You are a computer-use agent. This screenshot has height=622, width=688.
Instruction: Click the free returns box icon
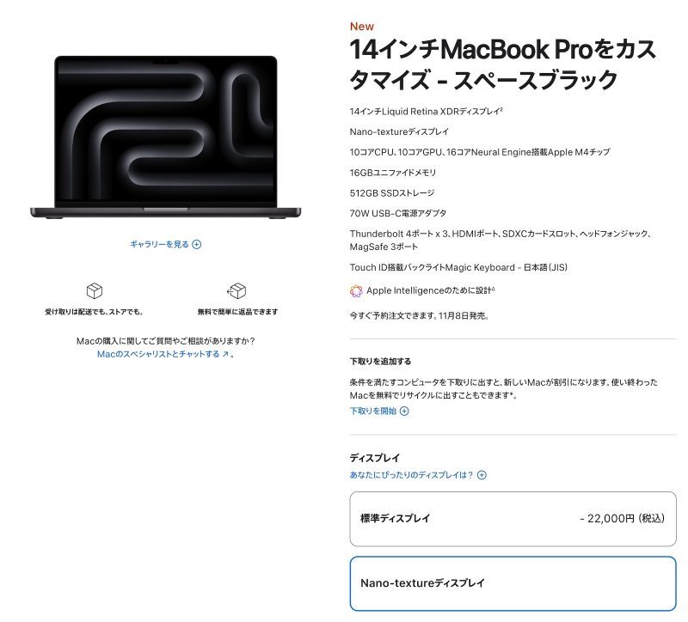(236, 290)
